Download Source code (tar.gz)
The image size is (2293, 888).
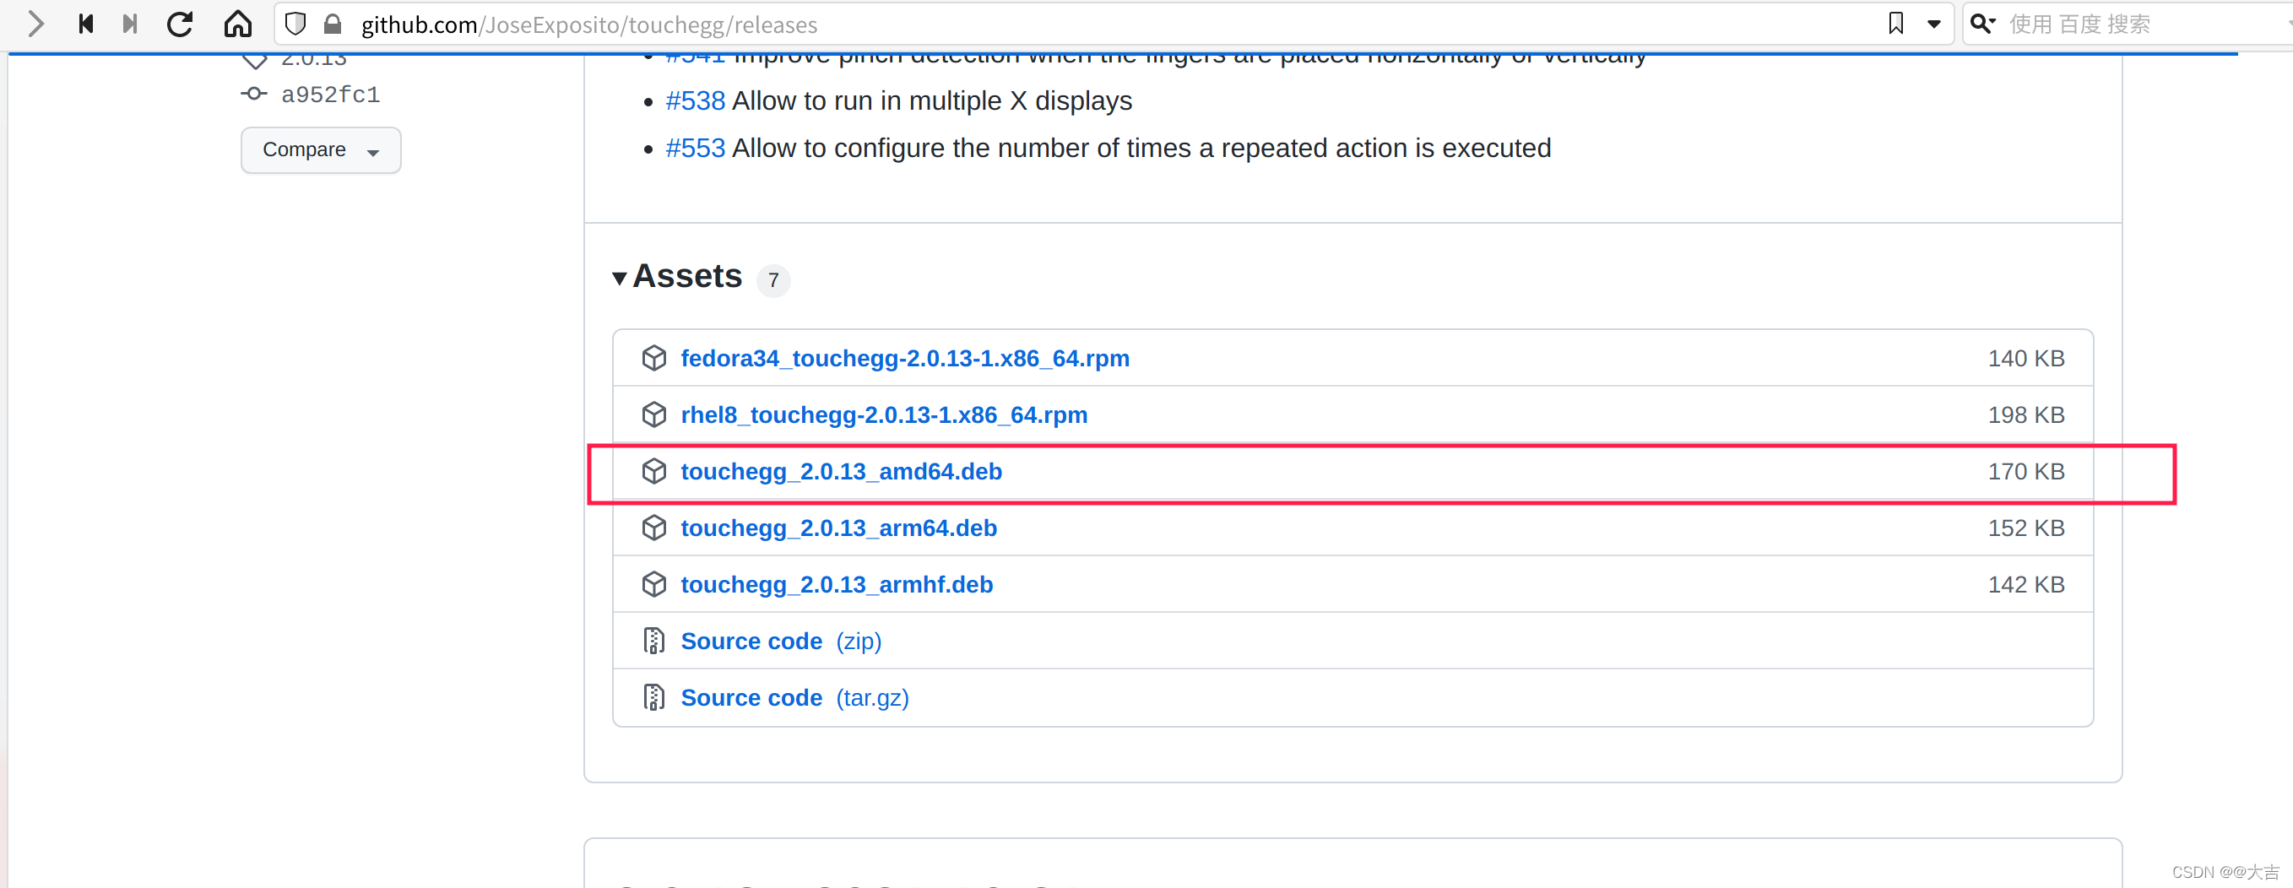[795, 697]
